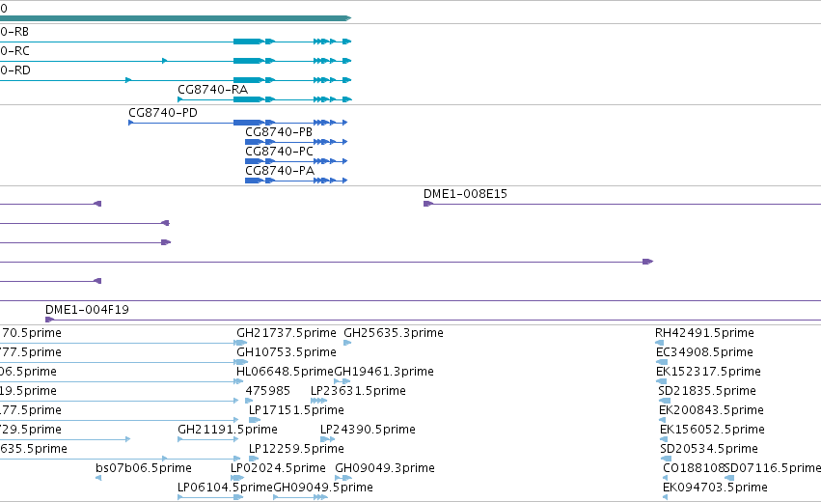The height and width of the screenshot is (502, 821).
Task: Click the LP23631.5prime label
Action: 358,391
